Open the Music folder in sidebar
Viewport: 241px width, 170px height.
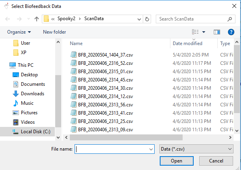[27, 103]
